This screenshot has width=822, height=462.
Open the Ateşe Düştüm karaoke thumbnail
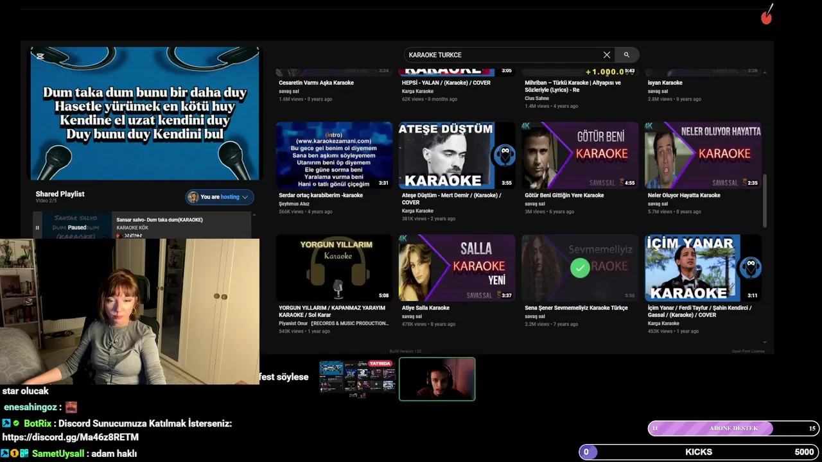pos(457,155)
